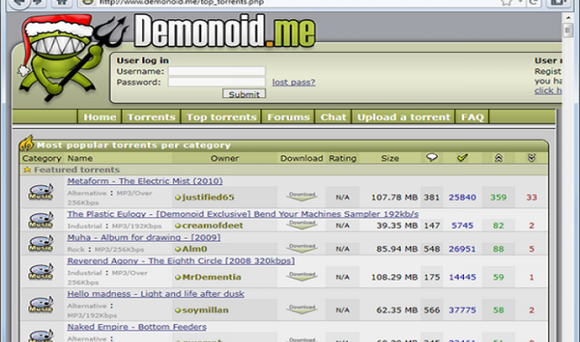This screenshot has width=580, height=342.
Task: Open Reverend Agony - The Eighth Circle link
Action: point(181,261)
